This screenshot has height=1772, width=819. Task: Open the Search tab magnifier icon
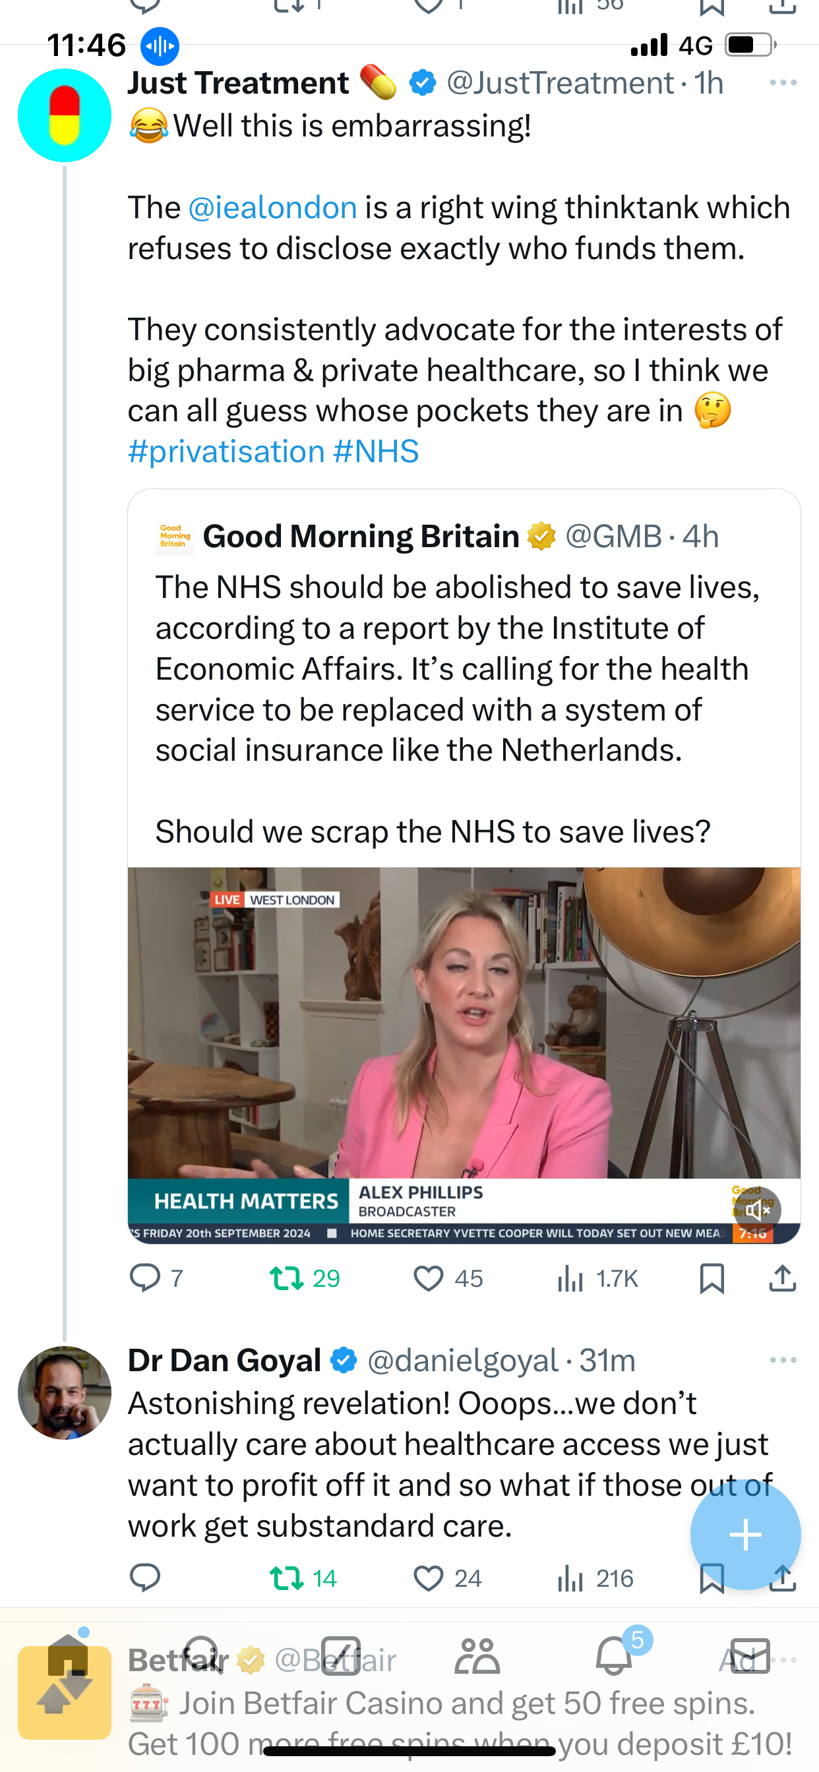tap(202, 1656)
